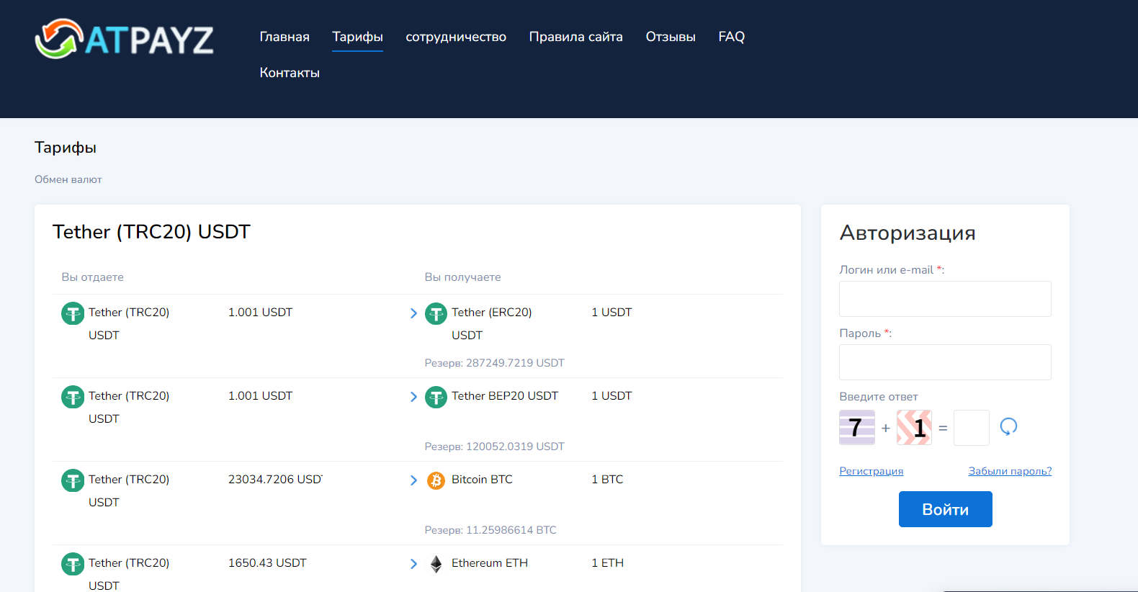Screen dimensions: 1138x592
Task: Click the arrow toward Ethereum ETH
Action: [413, 564]
